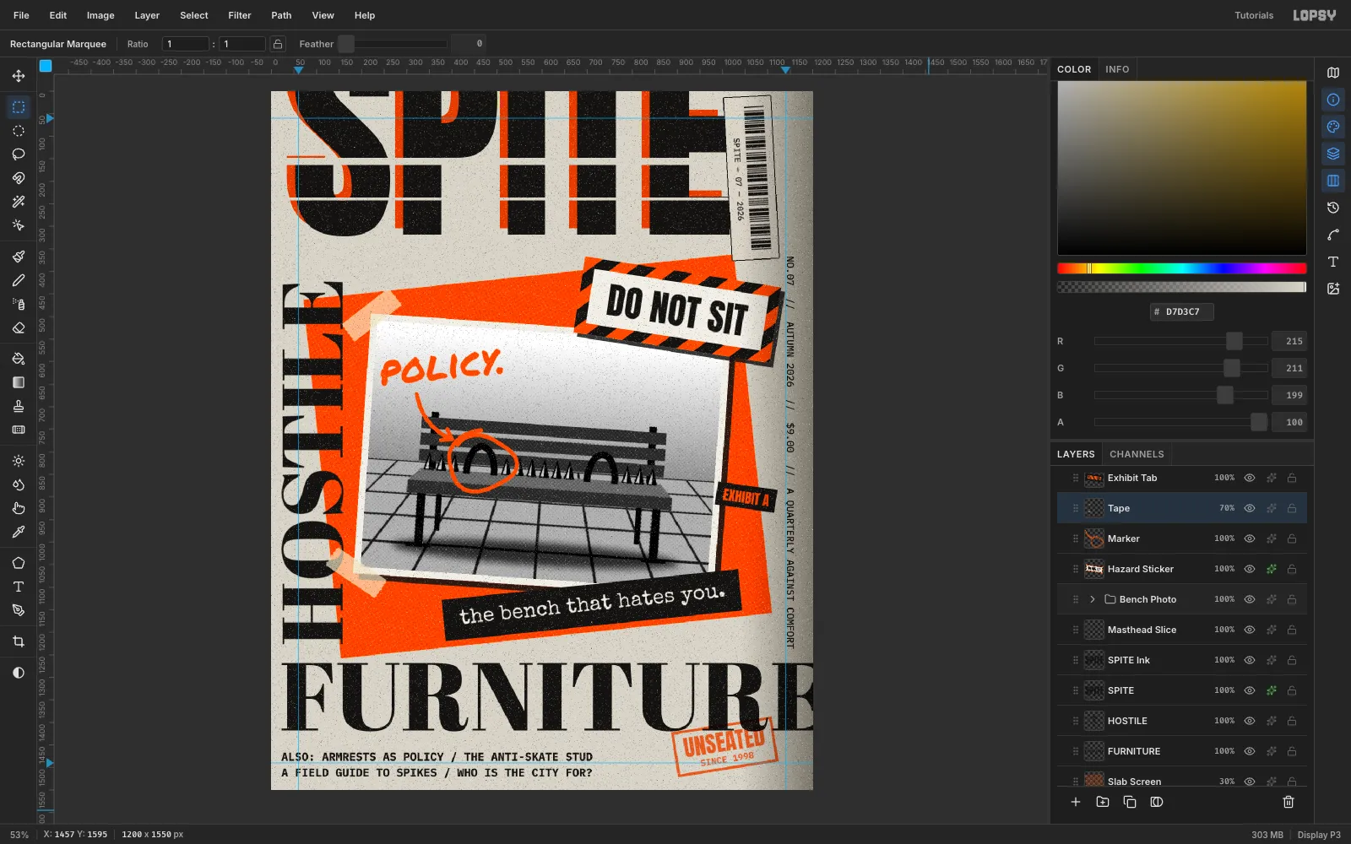Lock the HOSTILE layer
The image size is (1351, 844).
[x=1292, y=721]
